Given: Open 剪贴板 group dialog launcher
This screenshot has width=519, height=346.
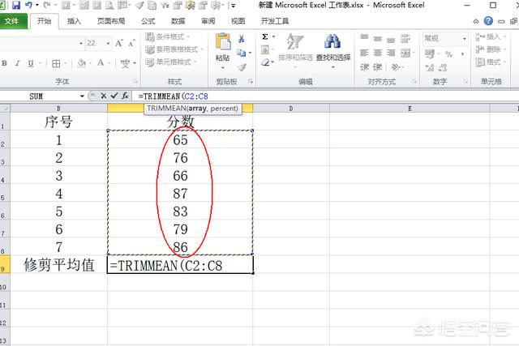Looking at the screenshot, I should pos(251,81).
